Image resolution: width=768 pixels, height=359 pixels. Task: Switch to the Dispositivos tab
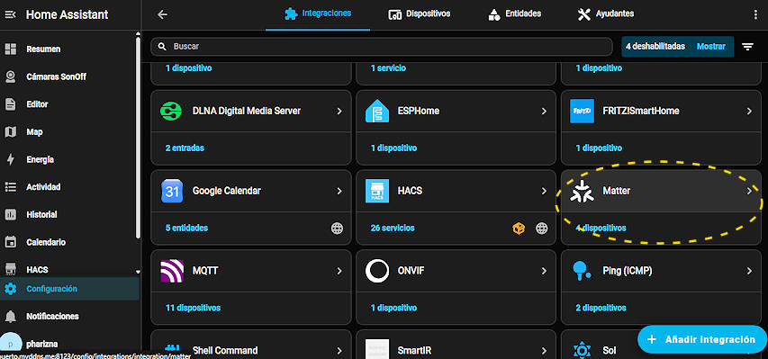[x=419, y=14]
